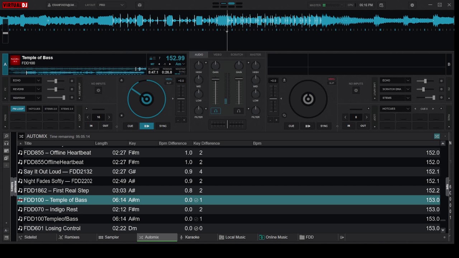The image size is (459, 258).
Task: Toggle deck B SLIP mode
Action: 332,83
